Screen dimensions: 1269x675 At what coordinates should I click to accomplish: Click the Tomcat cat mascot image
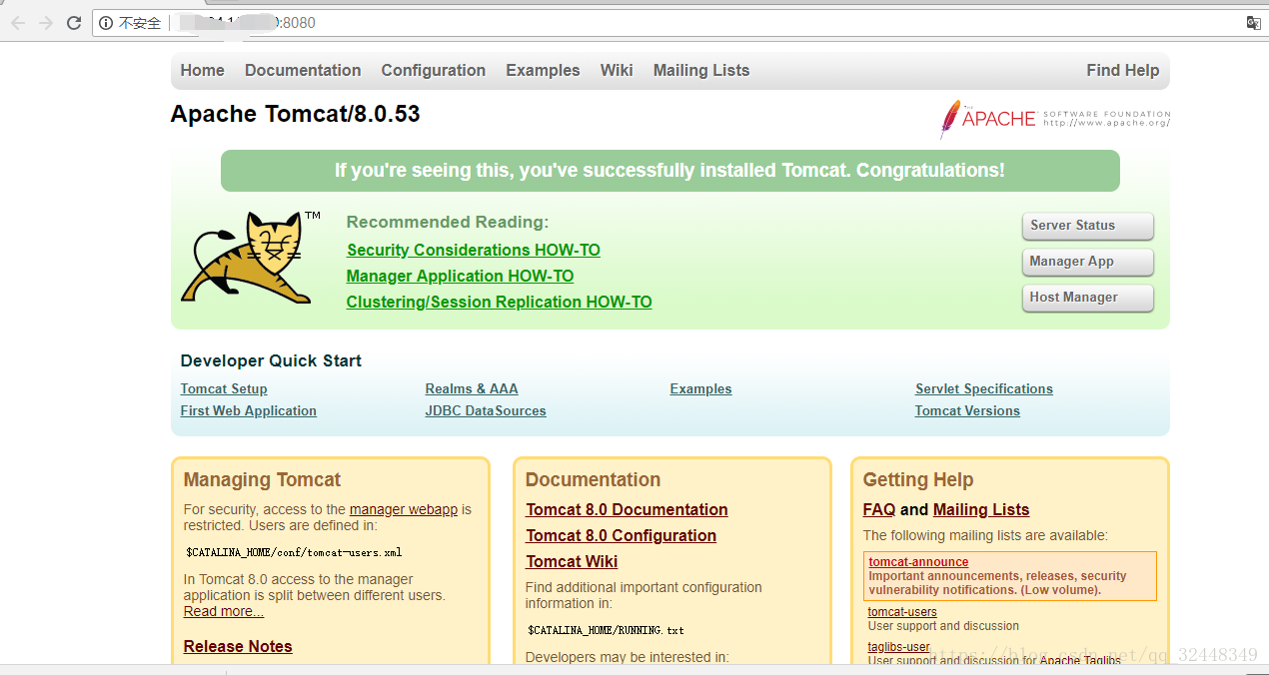coord(251,257)
